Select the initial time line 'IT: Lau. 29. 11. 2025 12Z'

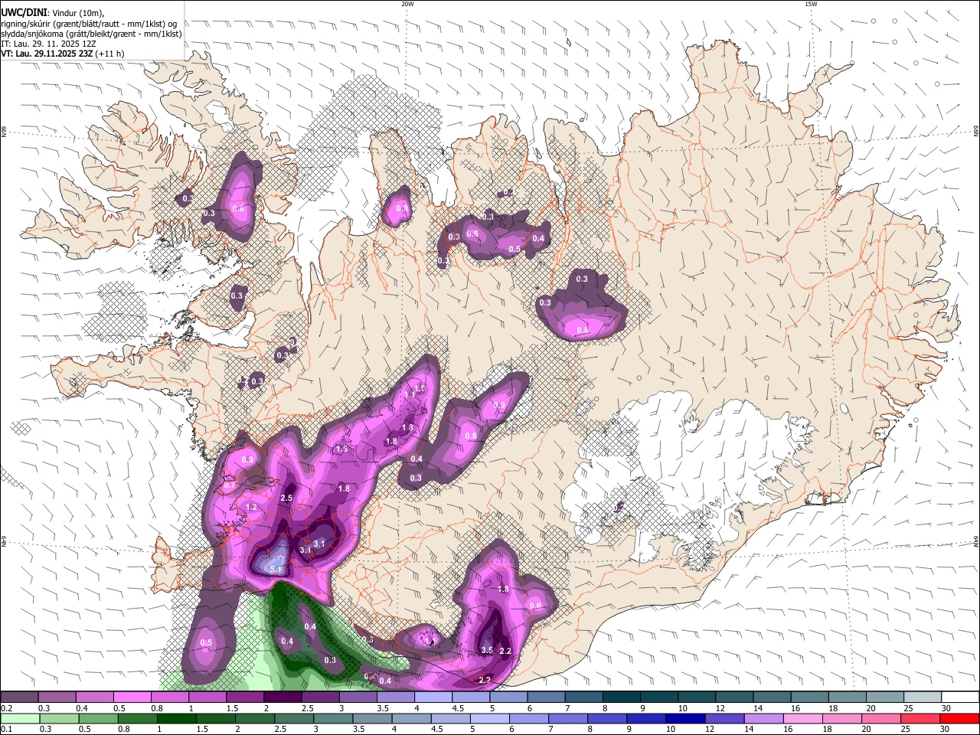[49, 44]
